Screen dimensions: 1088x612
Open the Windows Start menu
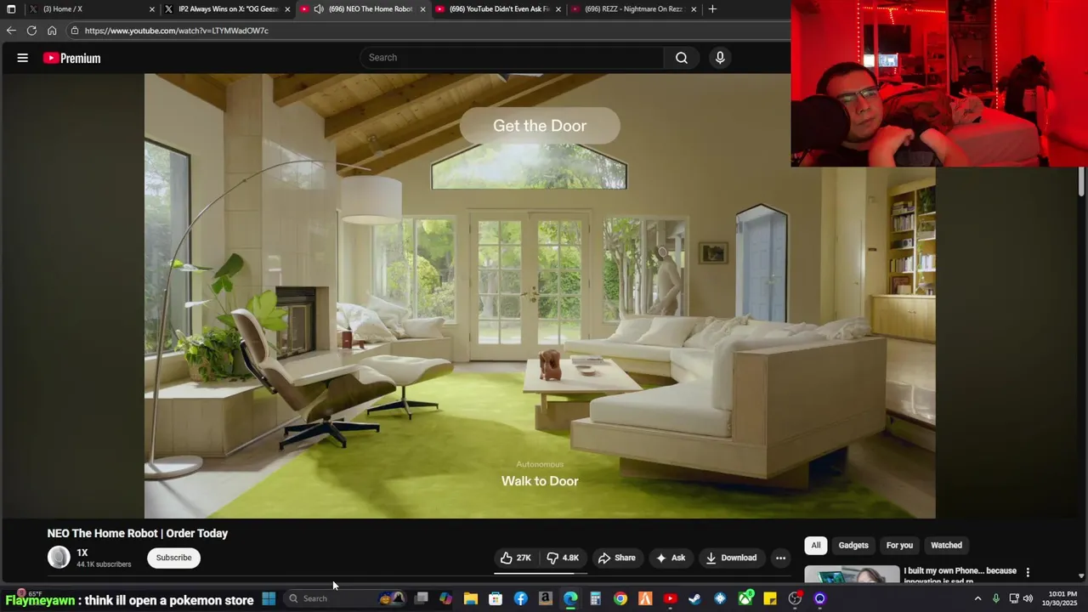269,598
